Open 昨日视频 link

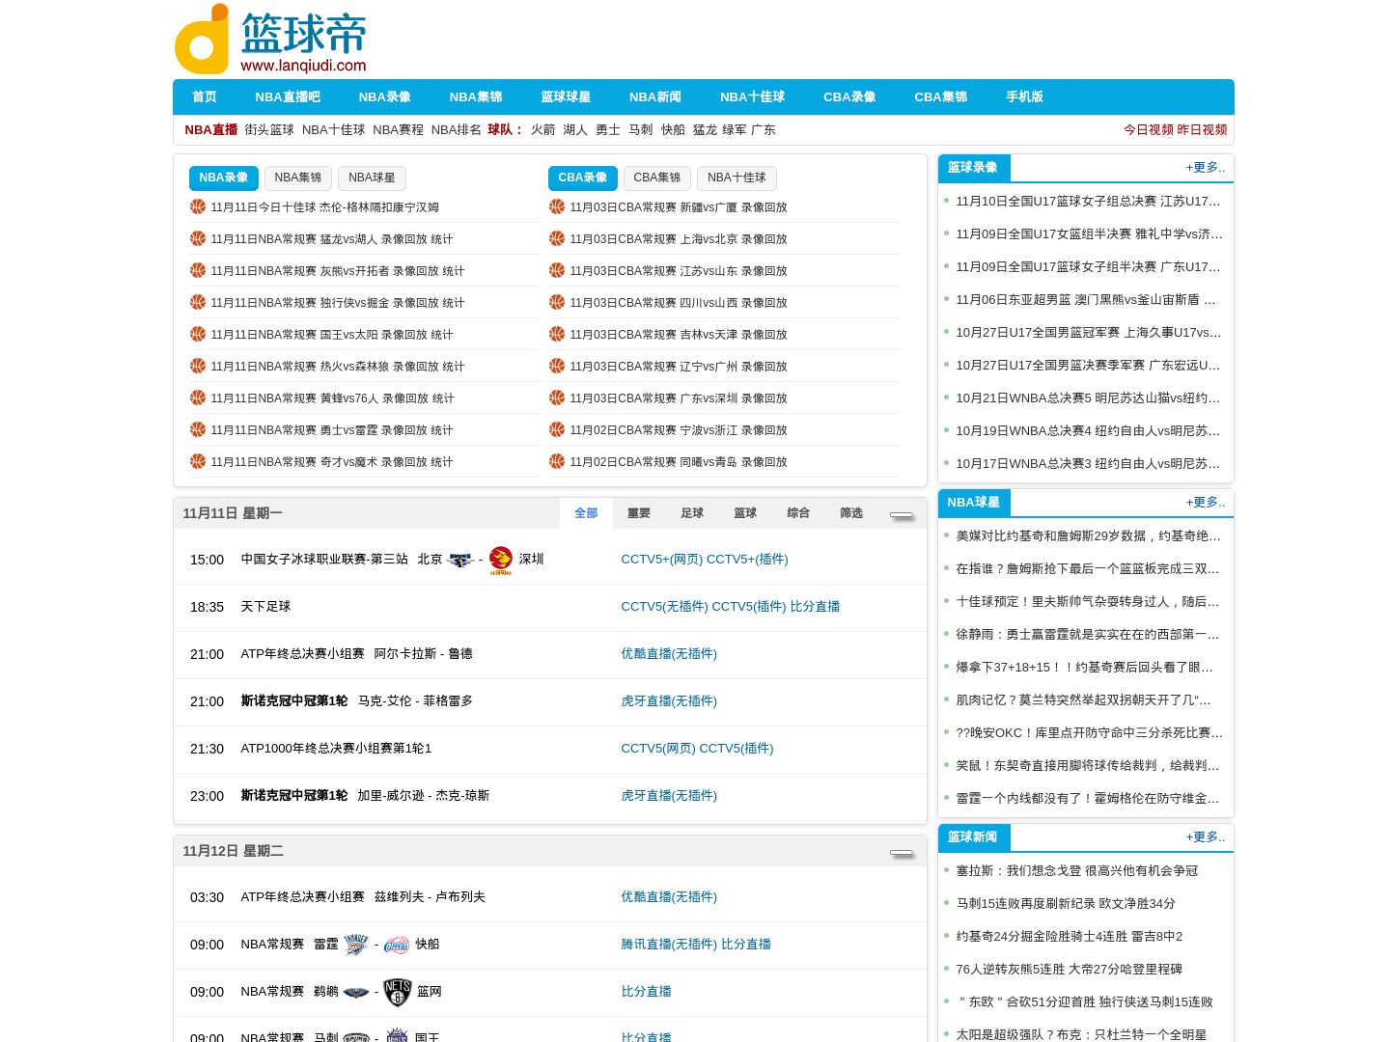[x=1202, y=129]
